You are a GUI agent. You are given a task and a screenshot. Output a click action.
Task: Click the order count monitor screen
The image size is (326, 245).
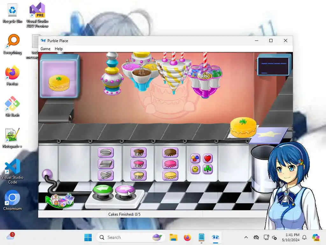pyautogui.click(x=274, y=65)
